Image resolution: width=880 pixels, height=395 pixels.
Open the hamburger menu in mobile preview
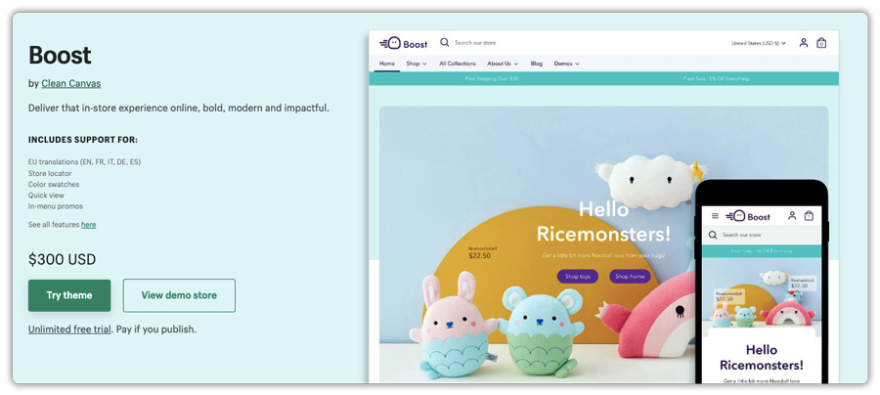tap(715, 216)
